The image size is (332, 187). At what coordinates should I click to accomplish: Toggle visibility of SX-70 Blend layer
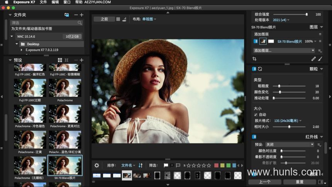(256, 41)
